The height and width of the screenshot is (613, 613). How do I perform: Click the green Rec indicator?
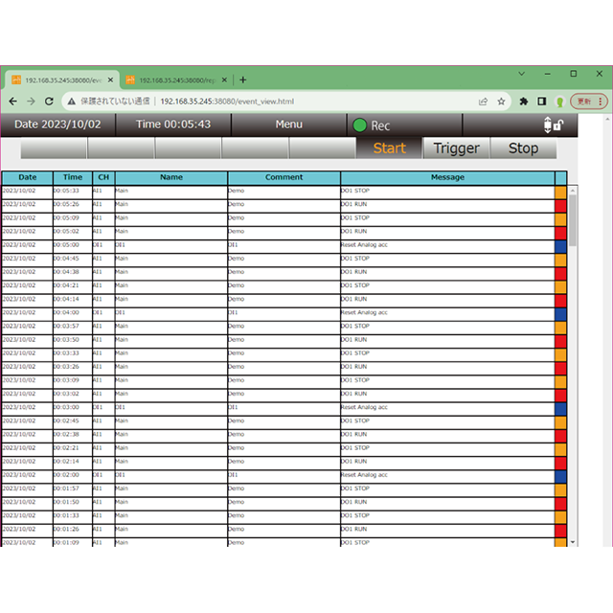[x=360, y=125]
